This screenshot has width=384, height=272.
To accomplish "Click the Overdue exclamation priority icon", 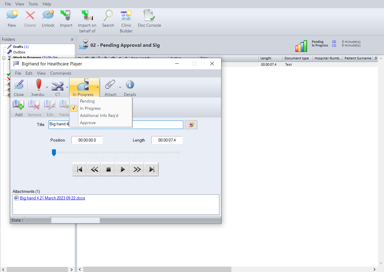I will click(38, 85).
